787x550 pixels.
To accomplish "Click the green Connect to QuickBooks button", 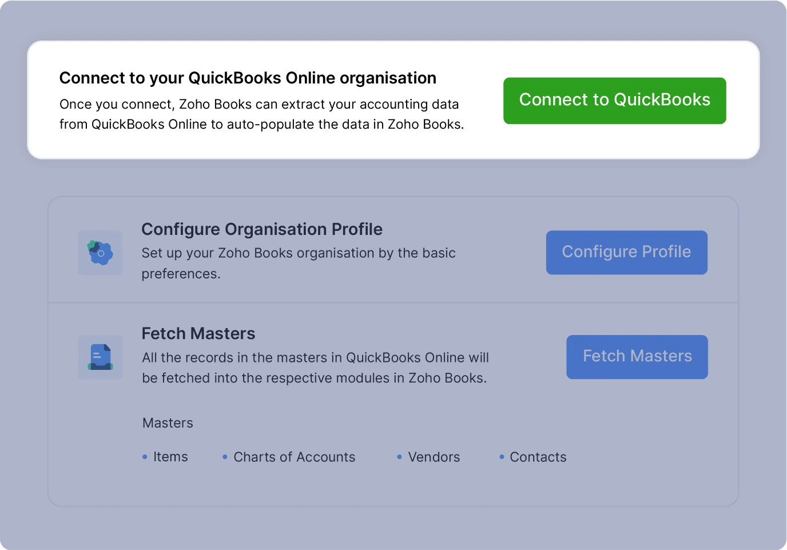I will pyautogui.click(x=614, y=100).
